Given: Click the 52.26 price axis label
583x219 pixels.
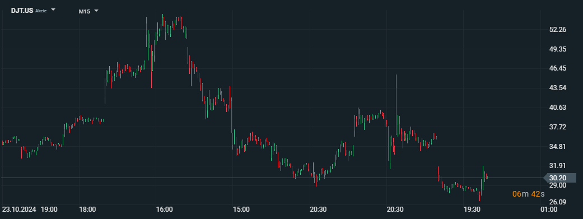Looking at the screenshot, I should pos(557,30).
